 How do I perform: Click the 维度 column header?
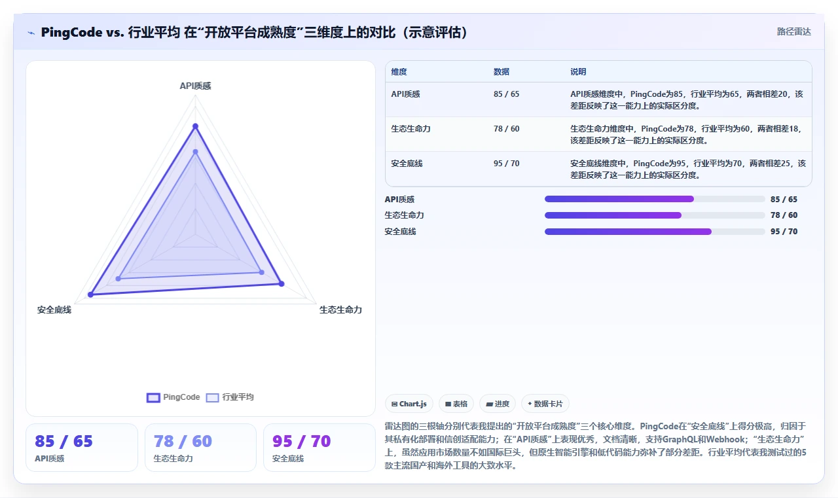point(399,72)
